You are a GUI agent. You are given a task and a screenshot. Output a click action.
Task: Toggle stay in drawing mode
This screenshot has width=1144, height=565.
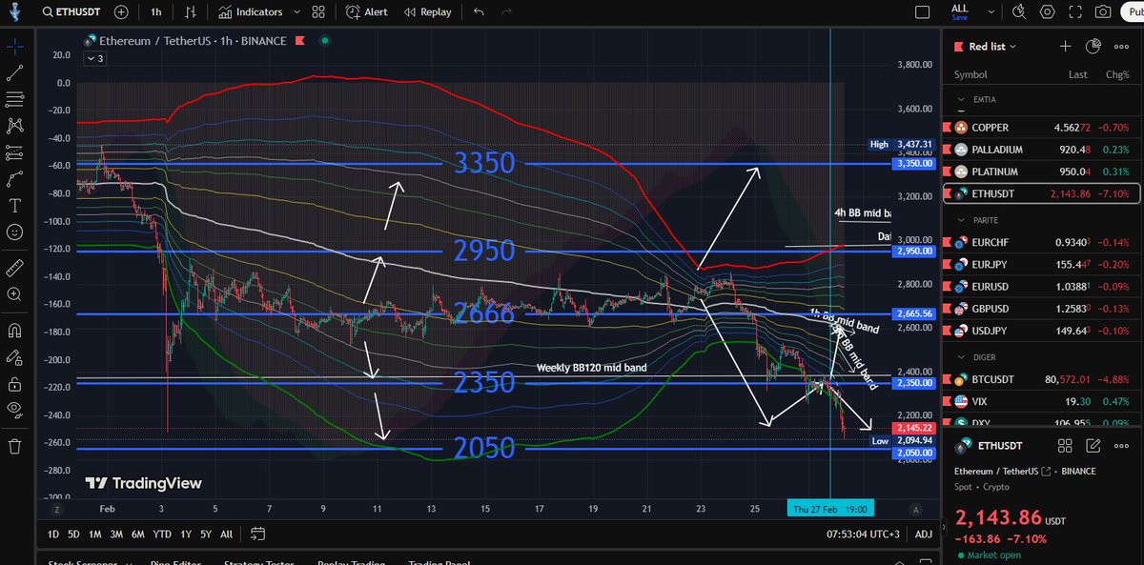pyautogui.click(x=14, y=357)
